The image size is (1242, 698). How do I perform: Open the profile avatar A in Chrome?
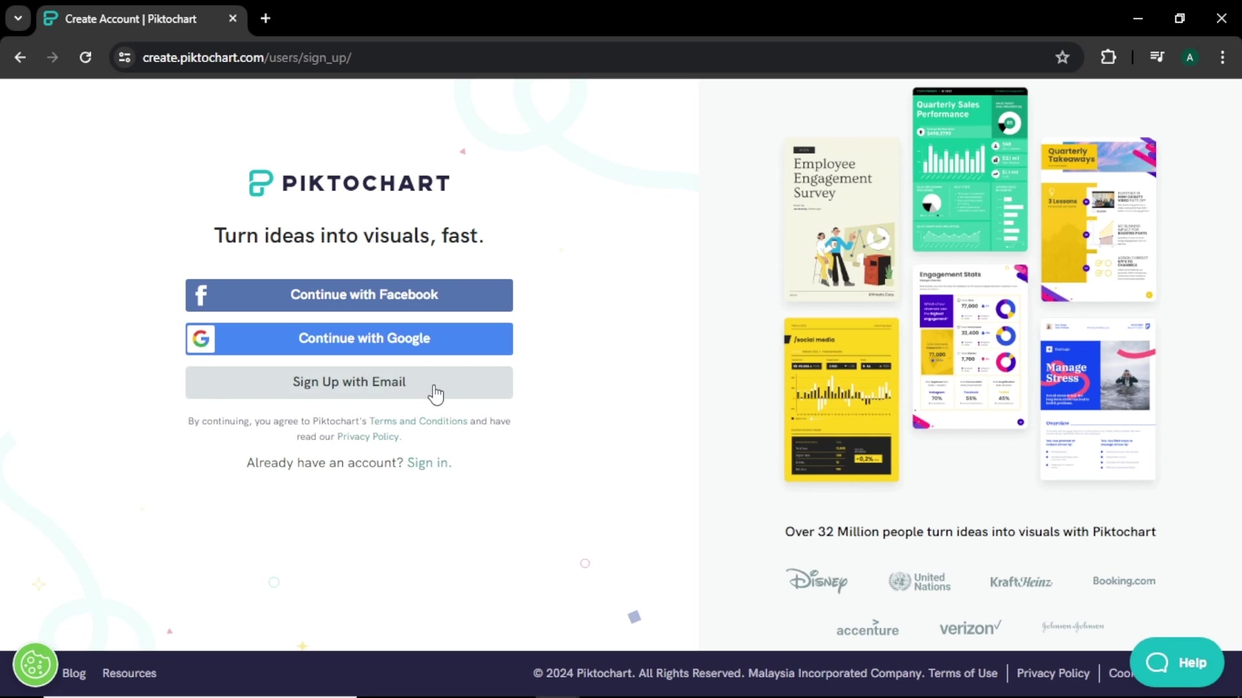pos(1190,58)
